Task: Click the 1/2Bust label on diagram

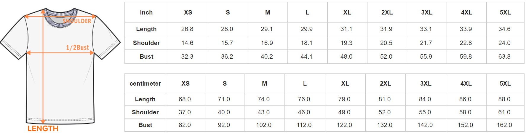Action: pyautogui.click(x=77, y=47)
